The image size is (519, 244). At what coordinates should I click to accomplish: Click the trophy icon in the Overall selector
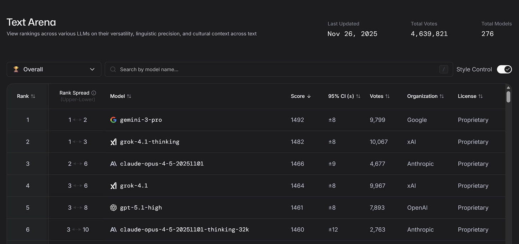pos(16,69)
